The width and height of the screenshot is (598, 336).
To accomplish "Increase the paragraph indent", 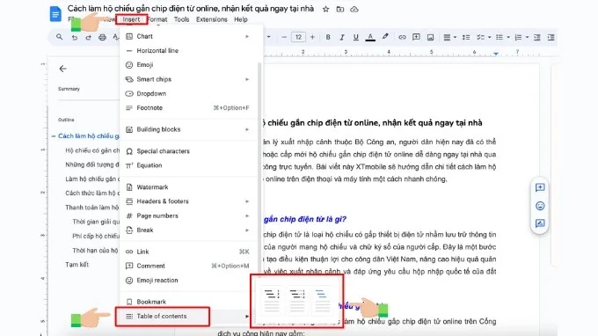I will 551,37.
